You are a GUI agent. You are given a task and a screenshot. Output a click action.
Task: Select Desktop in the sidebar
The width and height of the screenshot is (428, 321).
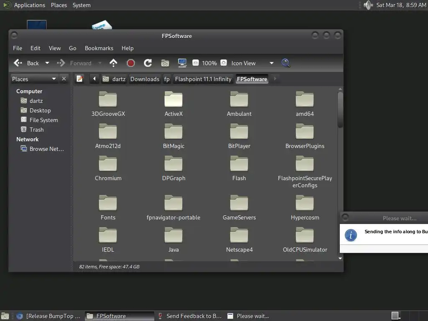tap(36, 110)
